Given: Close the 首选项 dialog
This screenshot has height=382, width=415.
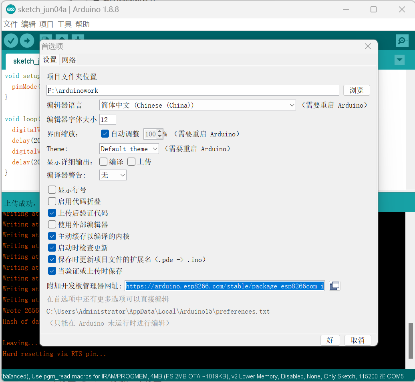Looking at the screenshot, I should 368,46.
